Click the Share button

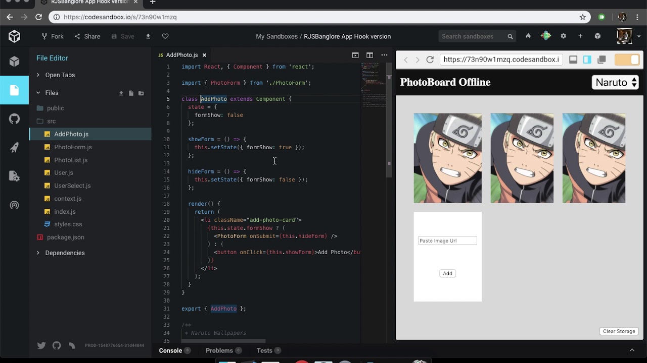tap(87, 36)
